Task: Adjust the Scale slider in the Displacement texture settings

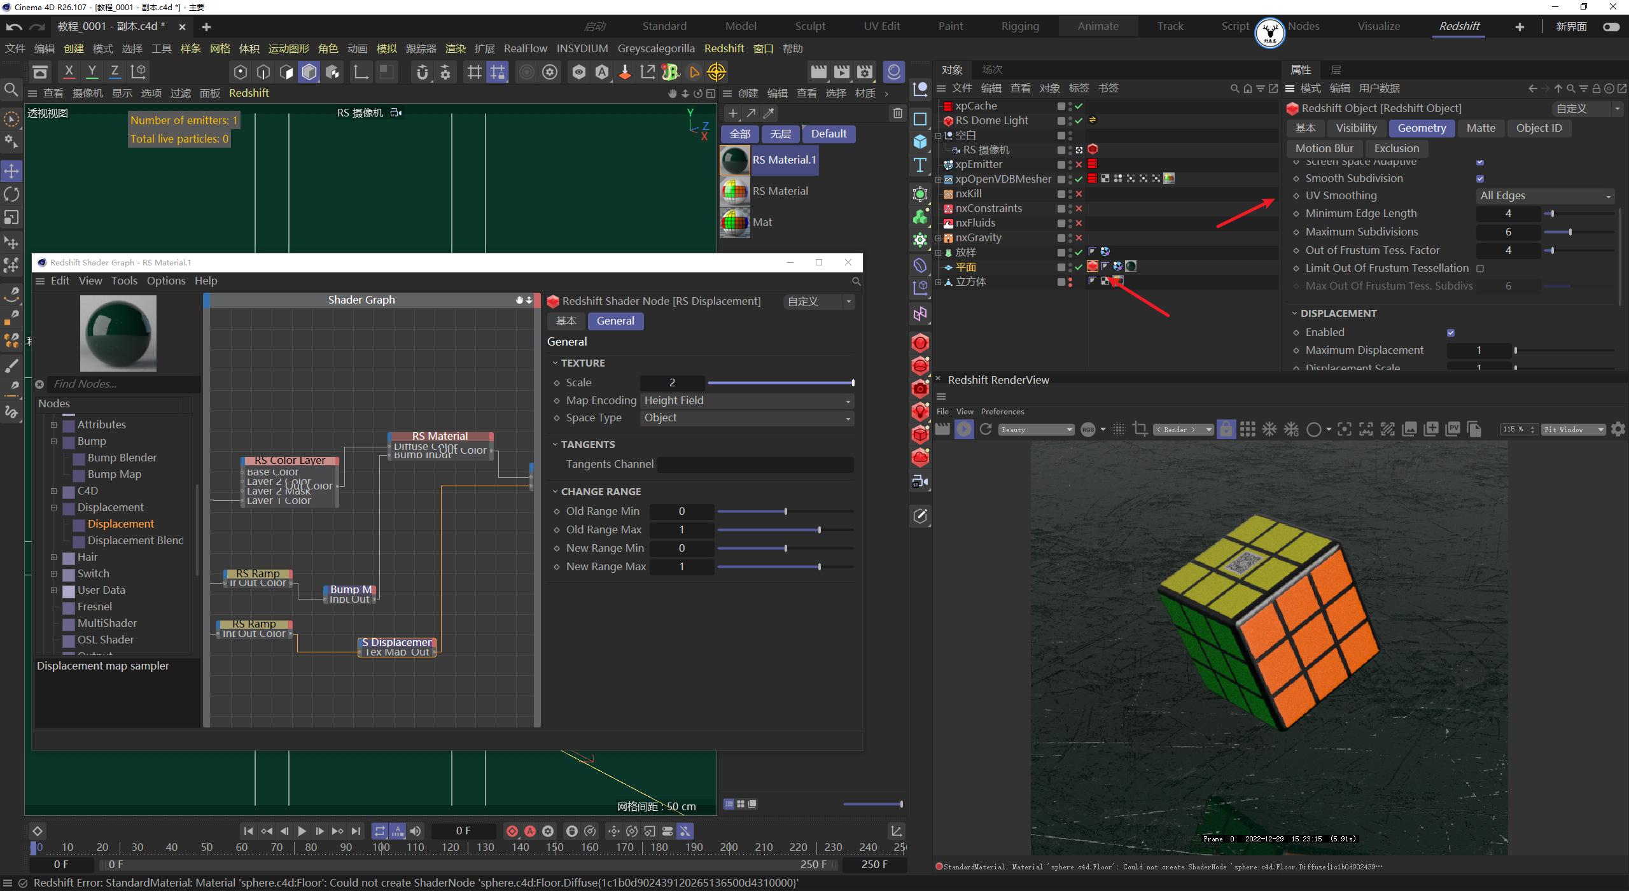Action: tap(781, 382)
